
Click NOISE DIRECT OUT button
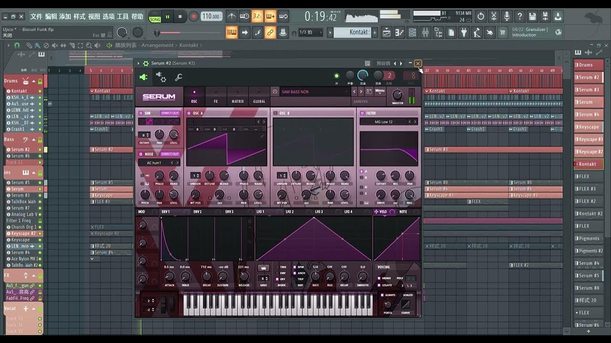pyautogui.click(x=170, y=154)
